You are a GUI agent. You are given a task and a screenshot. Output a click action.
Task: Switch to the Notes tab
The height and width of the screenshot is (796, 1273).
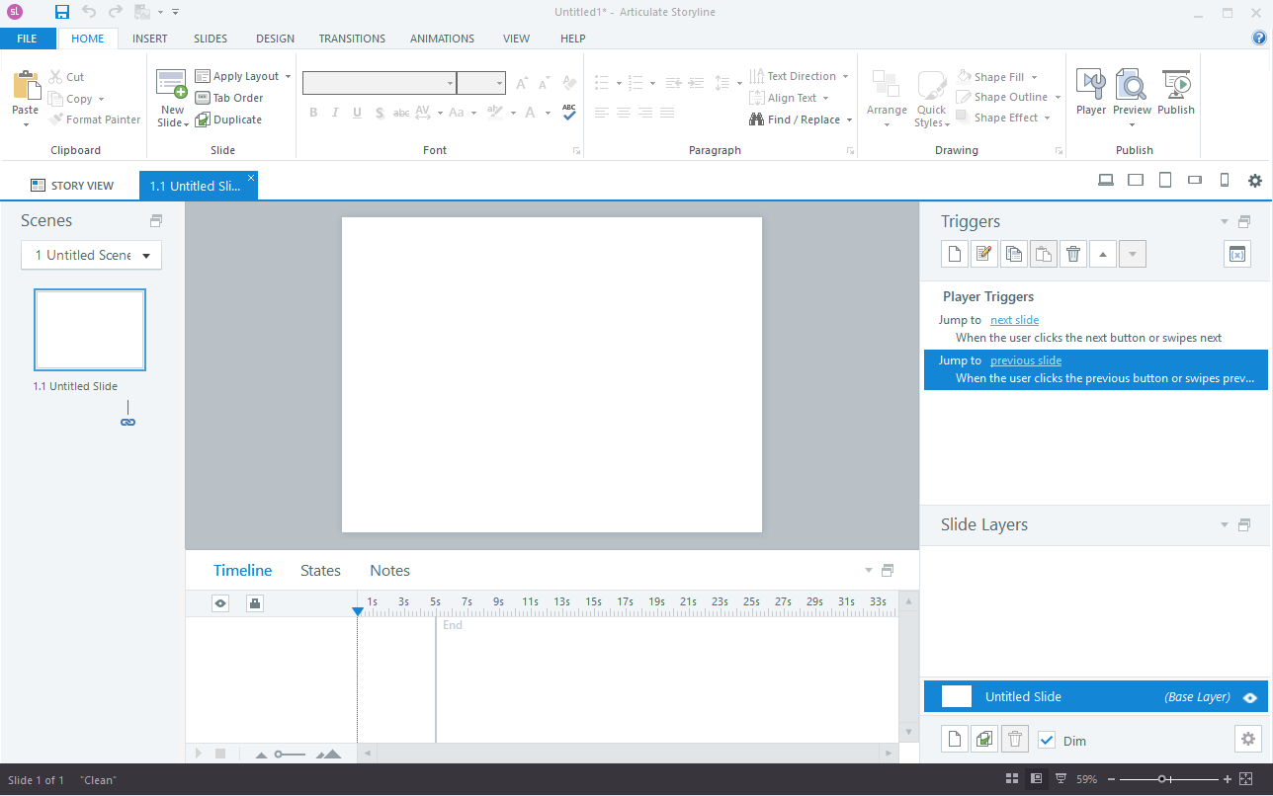click(389, 571)
